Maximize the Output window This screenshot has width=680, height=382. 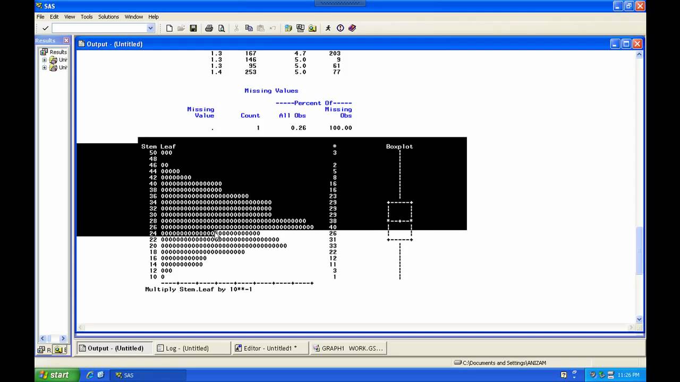626,44
